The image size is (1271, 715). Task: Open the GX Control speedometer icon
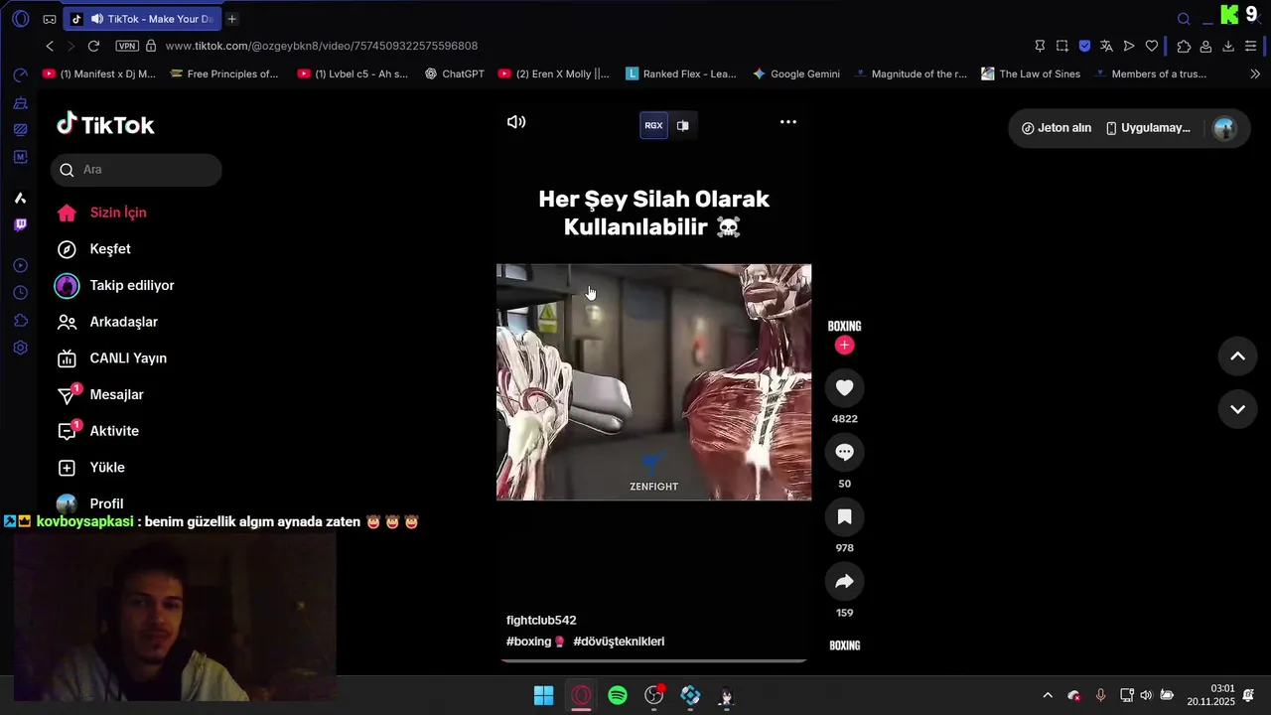click(20, 75)
